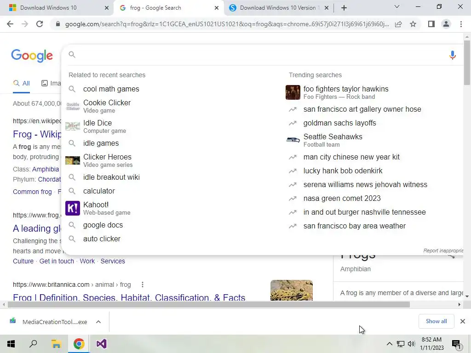Click the Google logo
The image size is (471, 353).
32,56
